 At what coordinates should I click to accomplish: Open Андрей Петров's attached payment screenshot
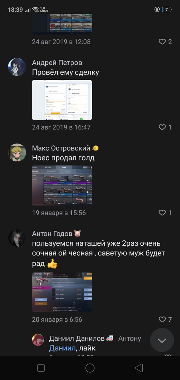coord(62,100)
